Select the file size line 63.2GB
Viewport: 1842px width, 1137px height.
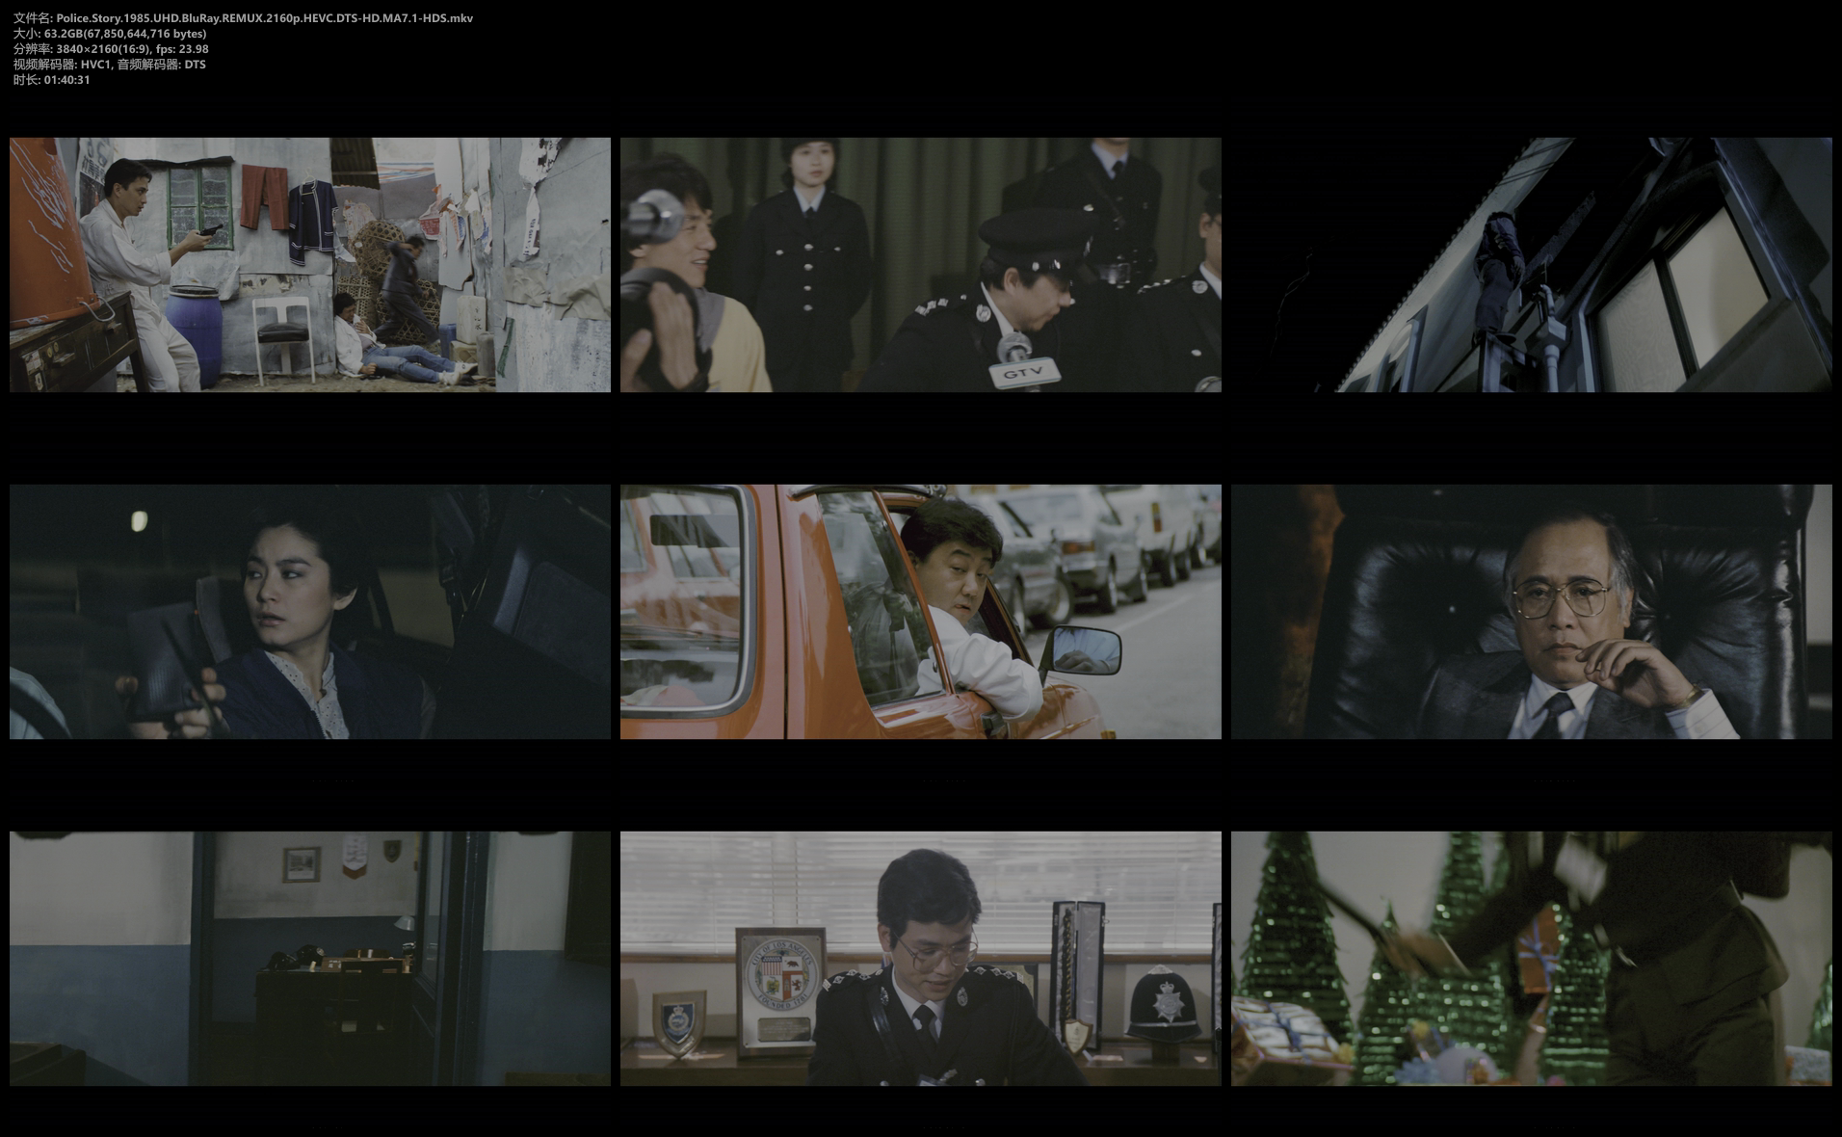(x=110, y=34)
